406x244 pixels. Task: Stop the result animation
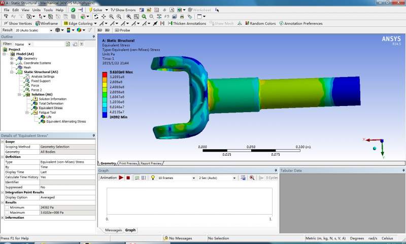pyautogui.click(x=128, y=178)
